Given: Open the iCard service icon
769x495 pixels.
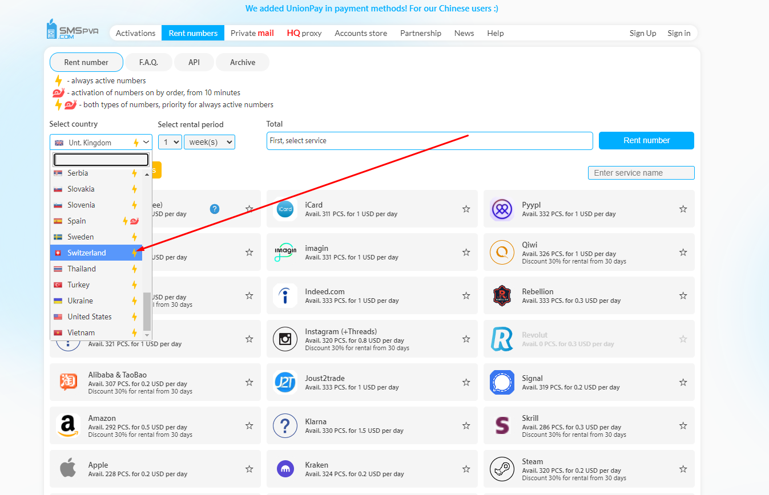Looking at the screenshot, I should click(x=285, y=209).
